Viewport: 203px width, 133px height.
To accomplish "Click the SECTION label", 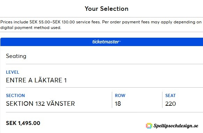I will (15, 96).
